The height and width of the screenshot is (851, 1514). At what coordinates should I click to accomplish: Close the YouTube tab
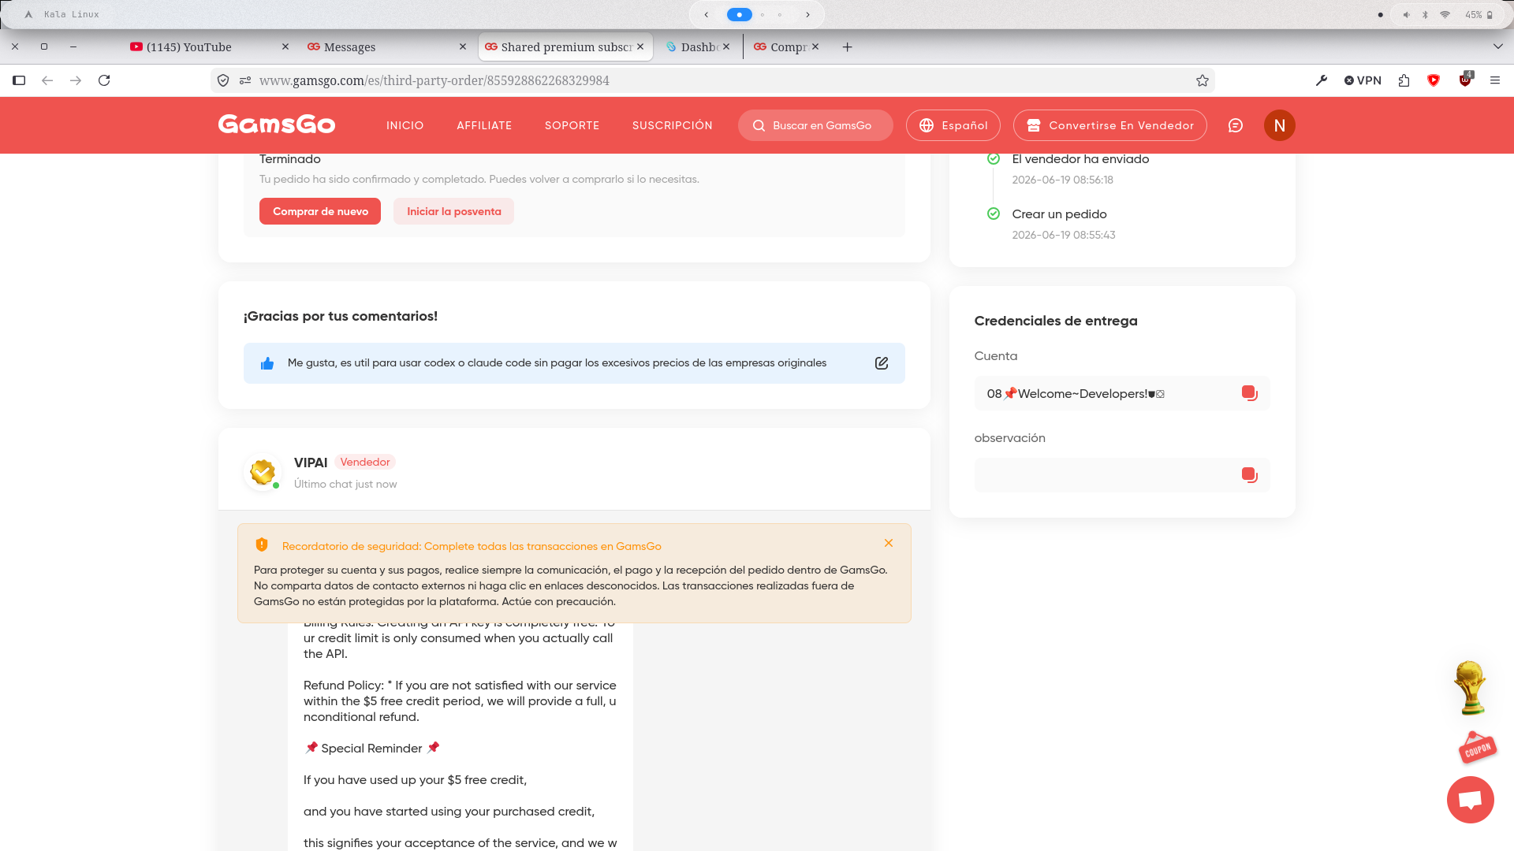(x=285, y=47)
